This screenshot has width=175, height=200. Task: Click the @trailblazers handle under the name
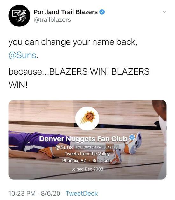pos(52,20)
